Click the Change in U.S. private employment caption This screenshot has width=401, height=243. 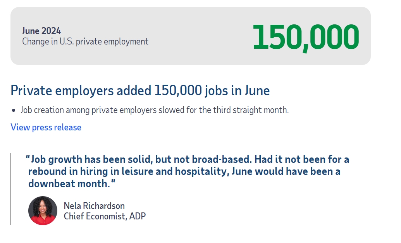tap(85, 41)
